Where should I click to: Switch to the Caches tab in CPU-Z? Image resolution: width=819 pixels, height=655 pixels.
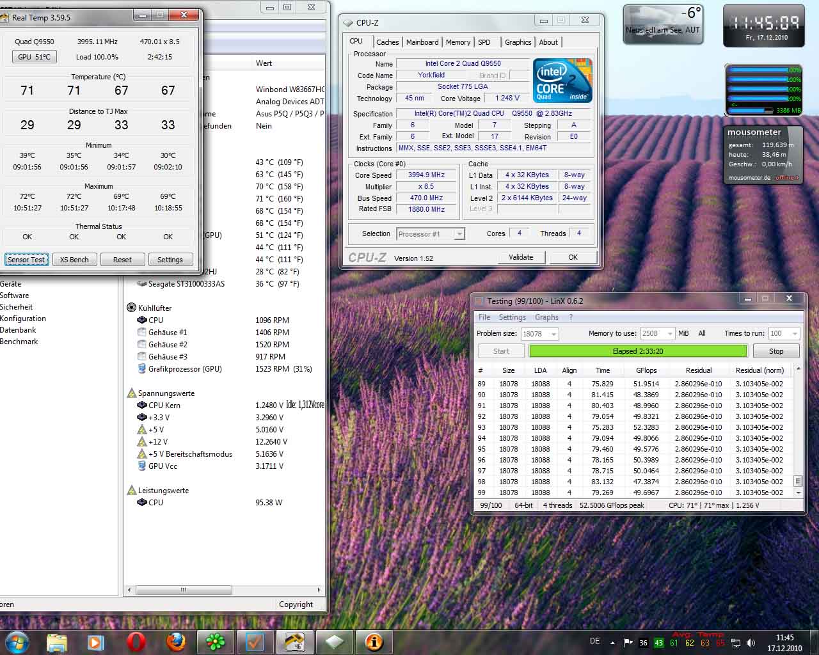click(387, 42)
